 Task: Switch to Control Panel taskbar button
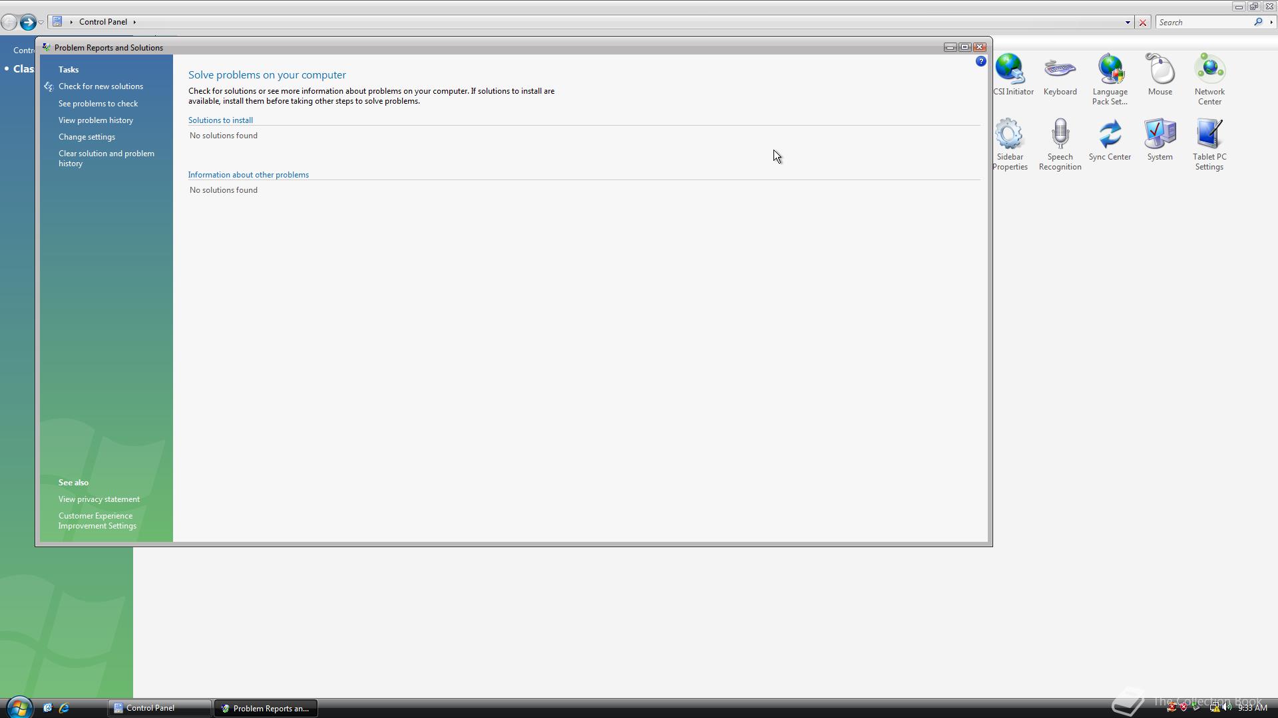158,708
